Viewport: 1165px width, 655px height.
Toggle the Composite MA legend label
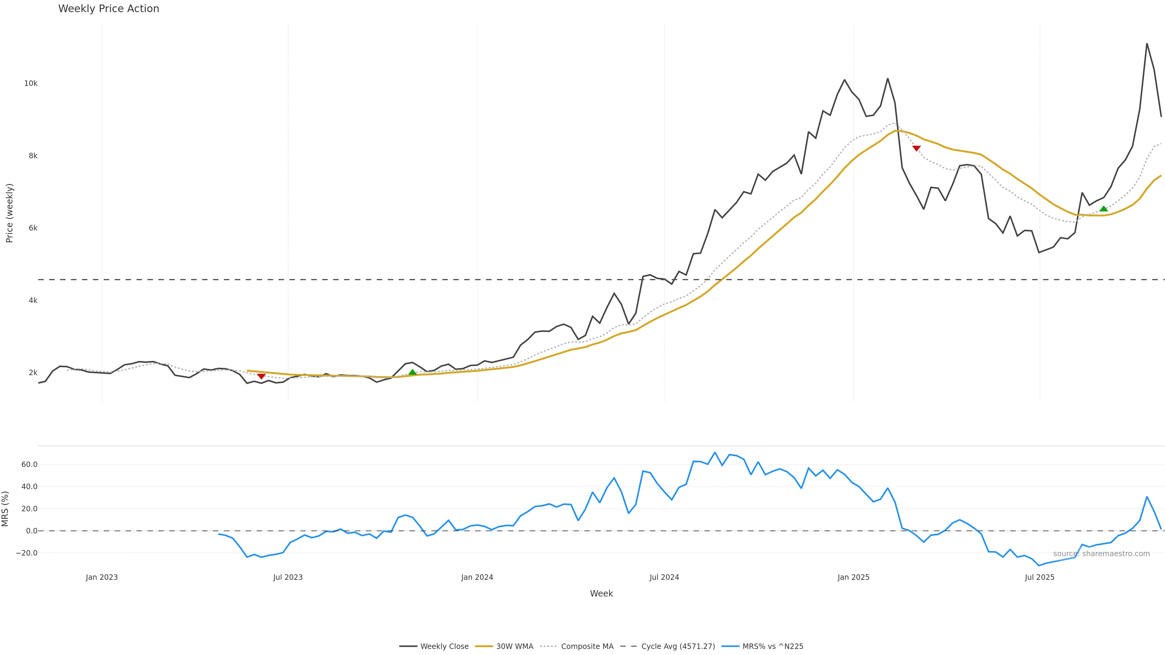point(587,647)
